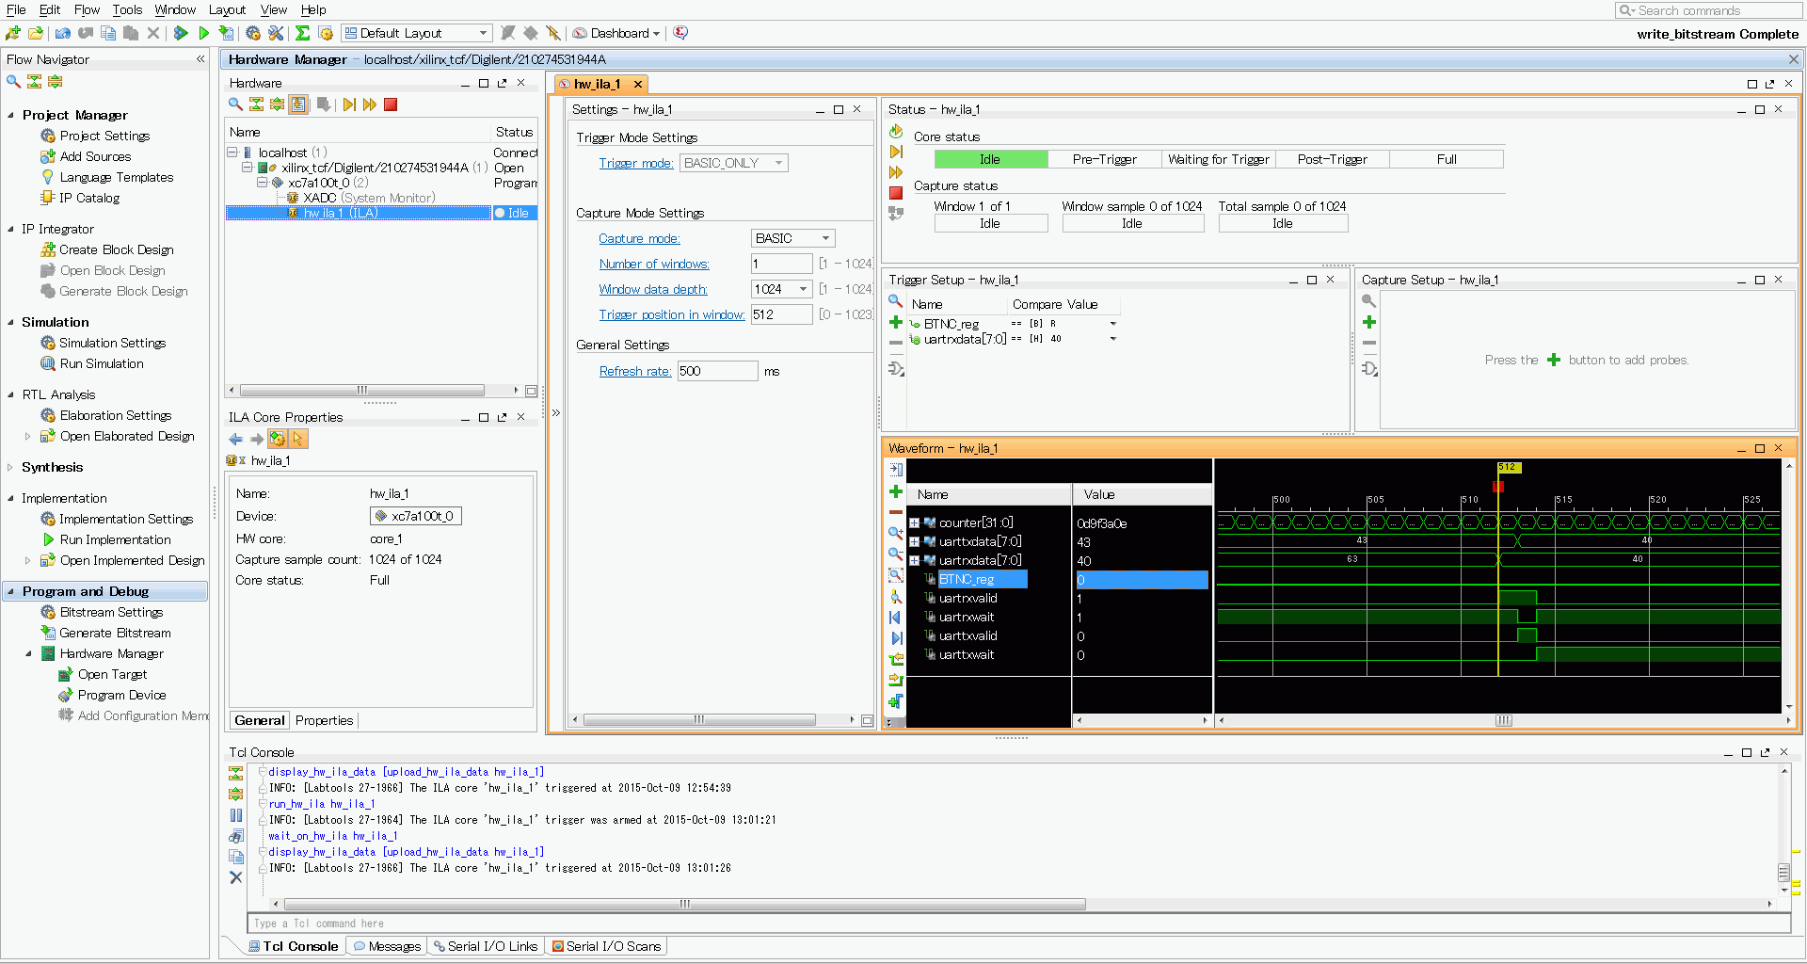1807x964 pixels.
Task: Add a probe in the Trigger Setup toolbar
Action: pyautogui.click(x=896, y=323)
